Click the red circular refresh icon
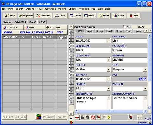Image resolution: width=153 pixels, height=125 pixels. (x=93, y=117)
